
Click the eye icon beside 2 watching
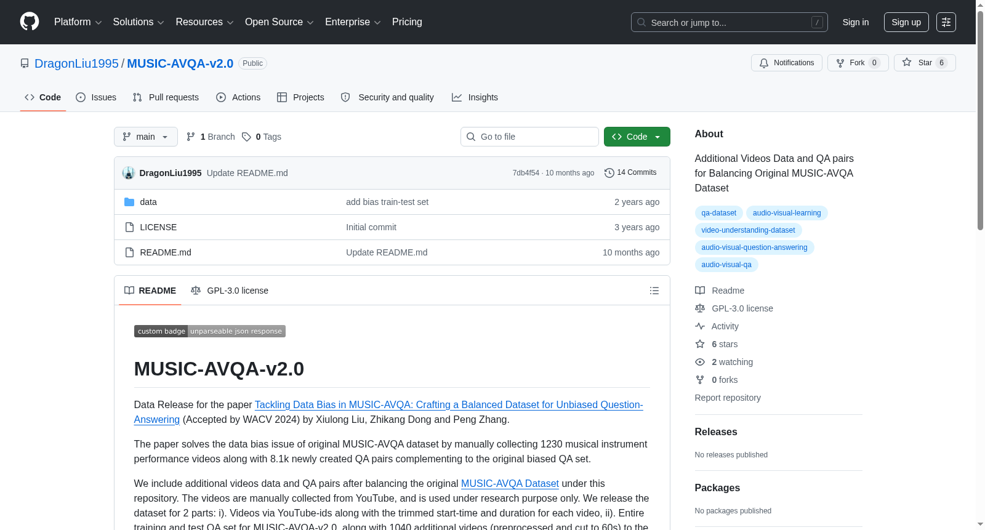[700, 362]
